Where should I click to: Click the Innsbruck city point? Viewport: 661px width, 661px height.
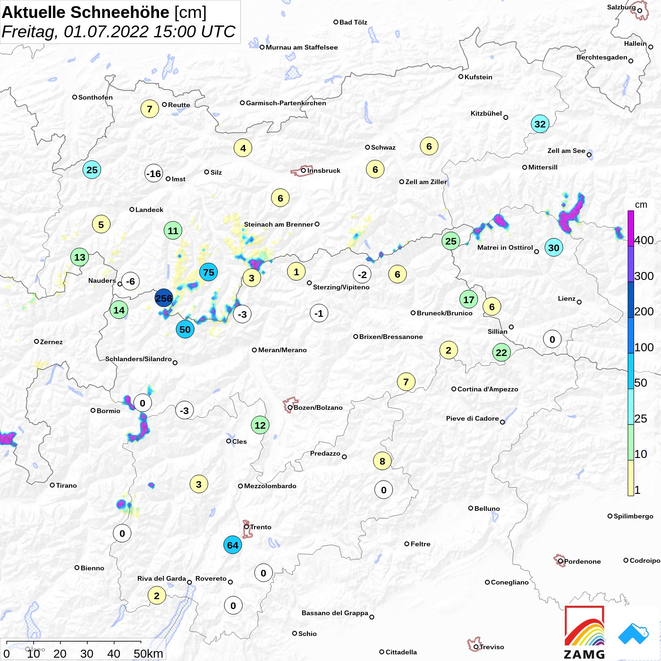[x=304, y=170]
